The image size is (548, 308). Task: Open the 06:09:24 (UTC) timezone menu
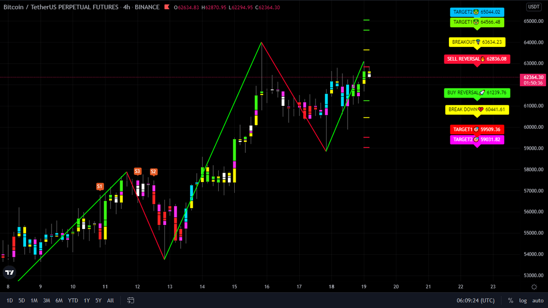tap(475, 300)
